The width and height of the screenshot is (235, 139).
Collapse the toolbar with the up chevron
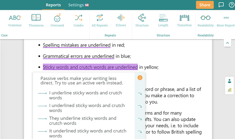point(228,43)
